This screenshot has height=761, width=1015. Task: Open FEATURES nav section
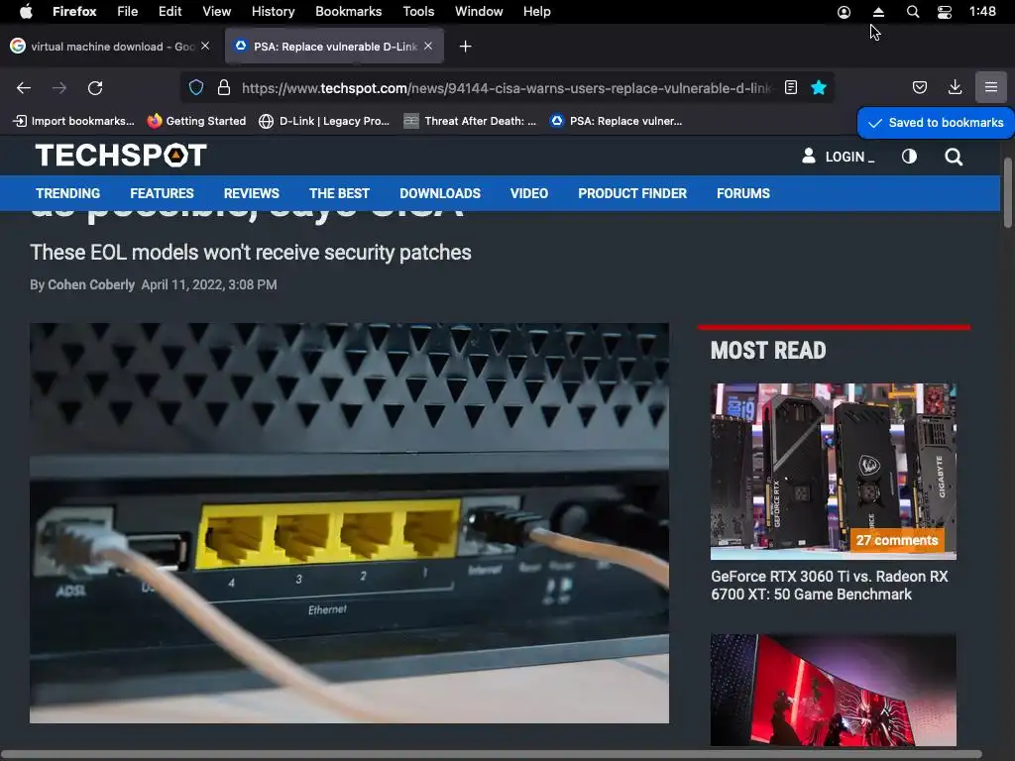[162, 193]
